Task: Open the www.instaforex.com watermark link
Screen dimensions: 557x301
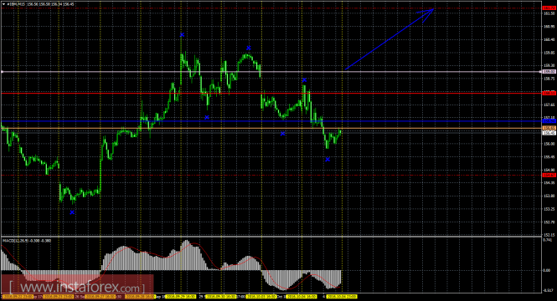Action: point(77,287)
